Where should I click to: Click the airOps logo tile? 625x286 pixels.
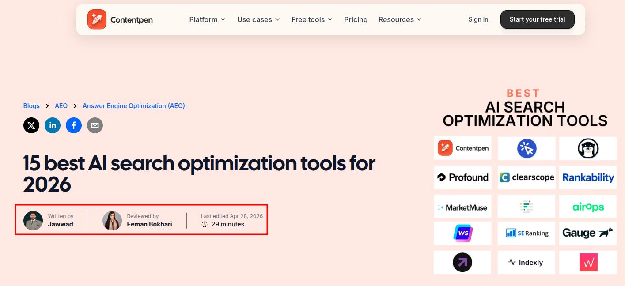588,207
